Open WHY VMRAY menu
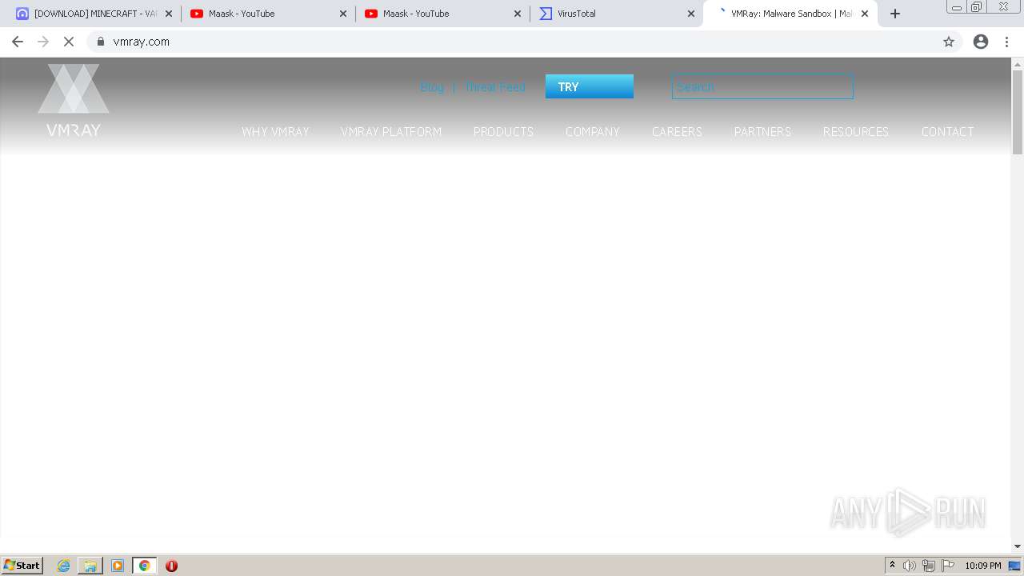Viewport: 1024px width, 576px height. [275, 132]
